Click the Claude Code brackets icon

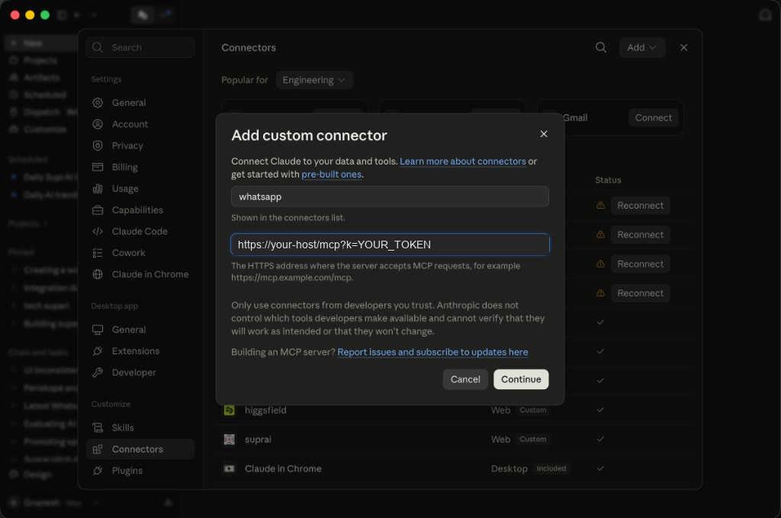(98, 232)
